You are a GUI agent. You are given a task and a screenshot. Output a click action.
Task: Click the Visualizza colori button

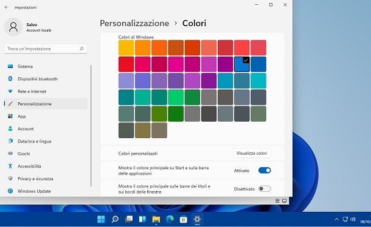click(x=252, y=153)
